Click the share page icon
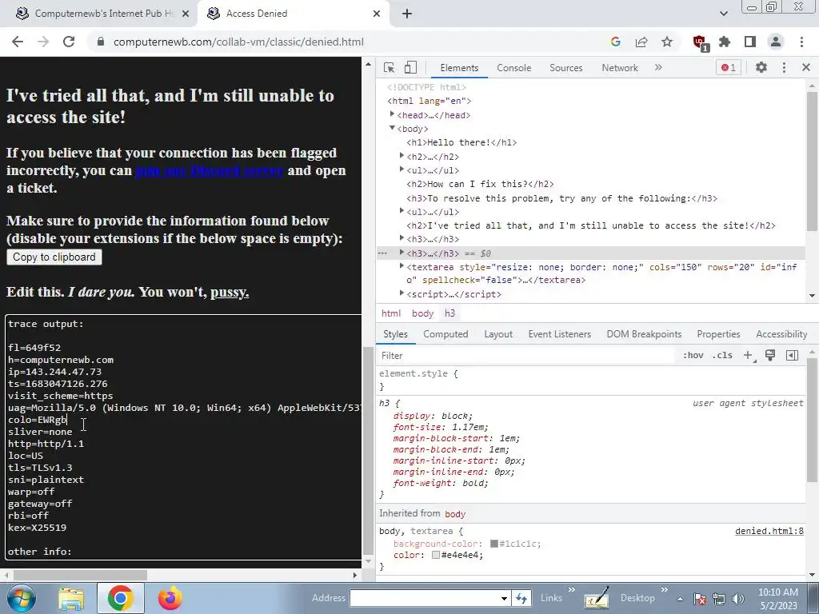This screenshot has height=614, width=819. 641,42
